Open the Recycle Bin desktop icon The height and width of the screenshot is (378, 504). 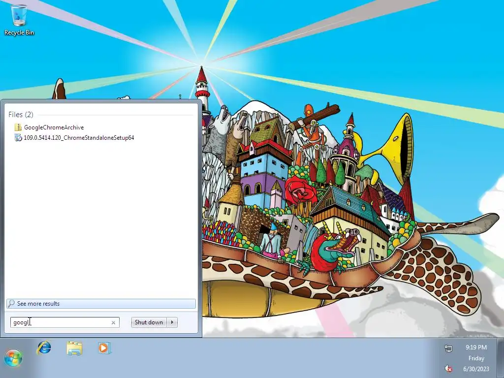19,20
